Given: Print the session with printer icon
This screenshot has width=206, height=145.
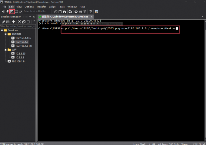Looking at the screenshot, I should pyautogui.click(x=70, y=12).
